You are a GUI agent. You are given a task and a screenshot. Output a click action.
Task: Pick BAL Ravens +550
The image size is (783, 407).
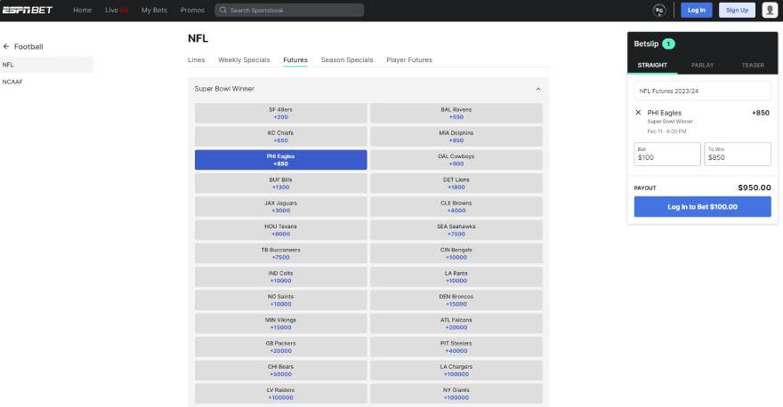point(456,113)
